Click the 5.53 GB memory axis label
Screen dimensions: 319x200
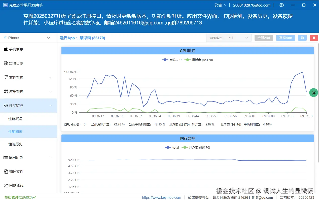point(74,160)
